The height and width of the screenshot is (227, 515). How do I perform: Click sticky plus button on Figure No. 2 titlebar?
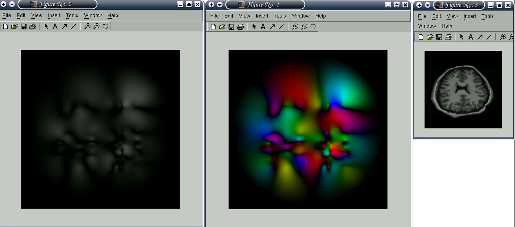pos(4,4)
